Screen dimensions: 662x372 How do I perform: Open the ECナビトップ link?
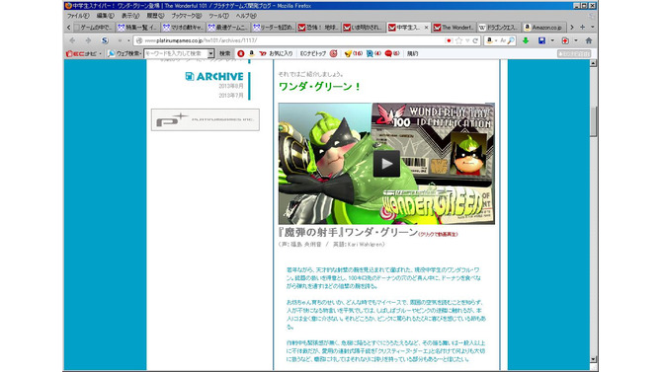[313, 53]
